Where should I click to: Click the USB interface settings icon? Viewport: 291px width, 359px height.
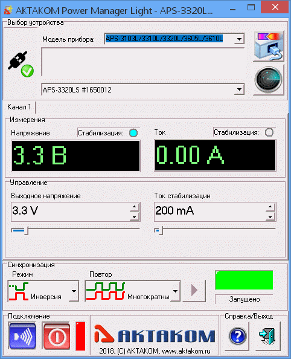click(x=269, y=47)
